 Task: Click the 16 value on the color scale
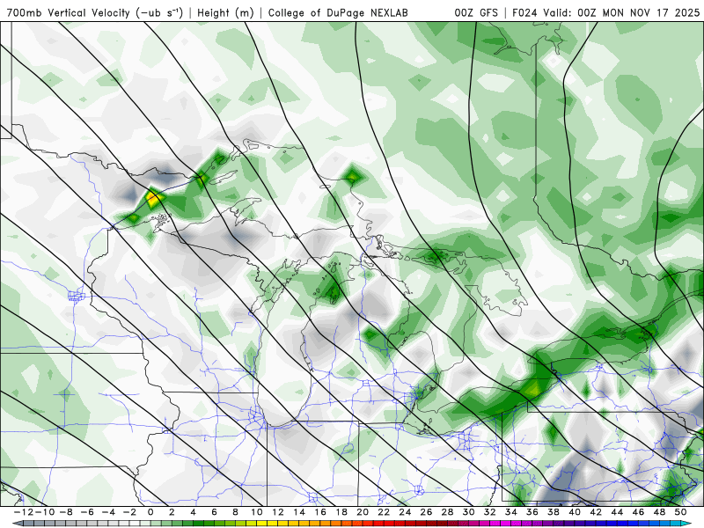tap(320, 512)
